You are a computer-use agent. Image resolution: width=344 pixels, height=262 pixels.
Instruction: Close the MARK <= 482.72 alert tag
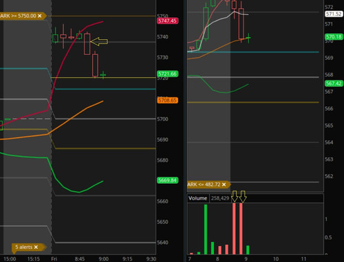(x=224, y=184)
